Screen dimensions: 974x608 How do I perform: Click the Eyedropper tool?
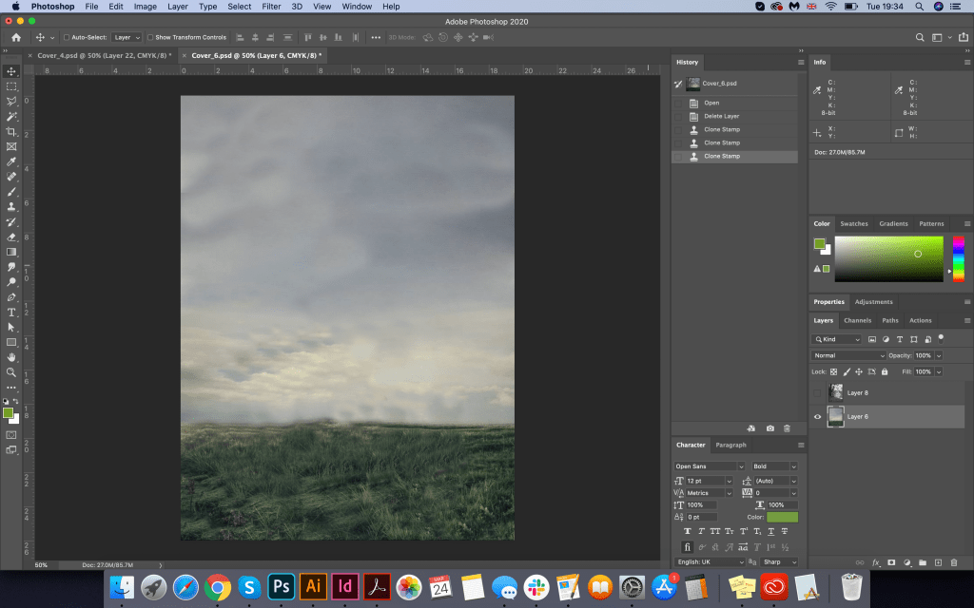(11, 161)
